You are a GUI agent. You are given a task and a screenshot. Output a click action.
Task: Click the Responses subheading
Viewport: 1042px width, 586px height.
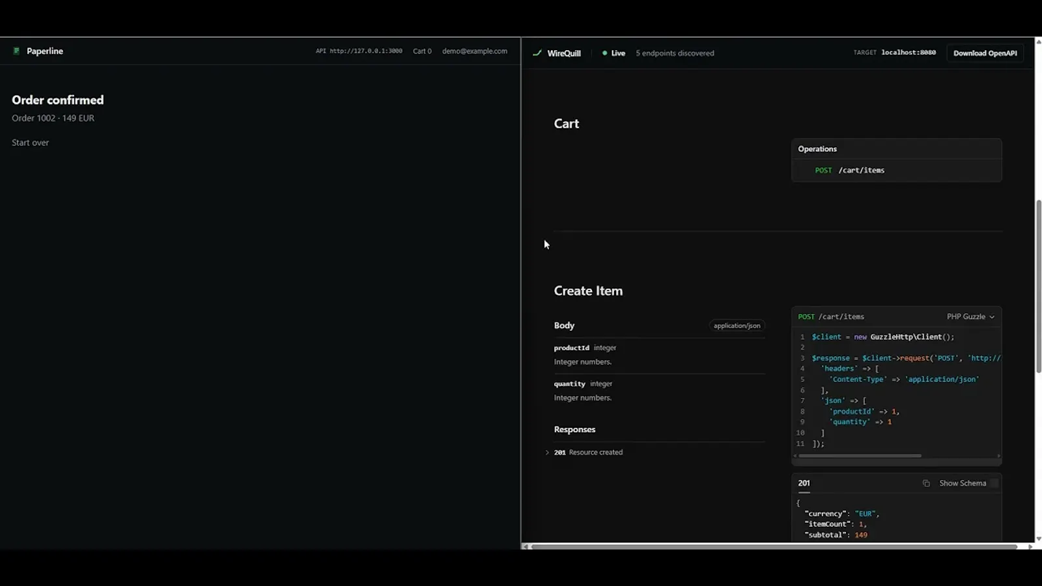pyautogui.click(x=574, y=430)
